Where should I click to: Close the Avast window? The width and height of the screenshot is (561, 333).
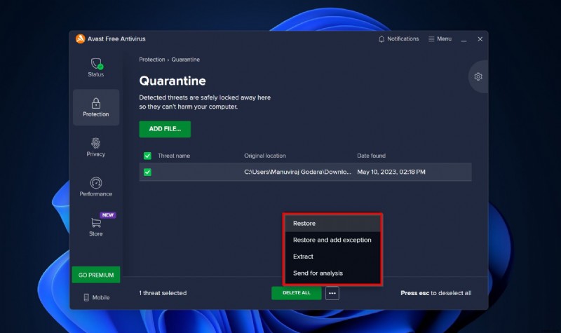(x=480, y=39)
